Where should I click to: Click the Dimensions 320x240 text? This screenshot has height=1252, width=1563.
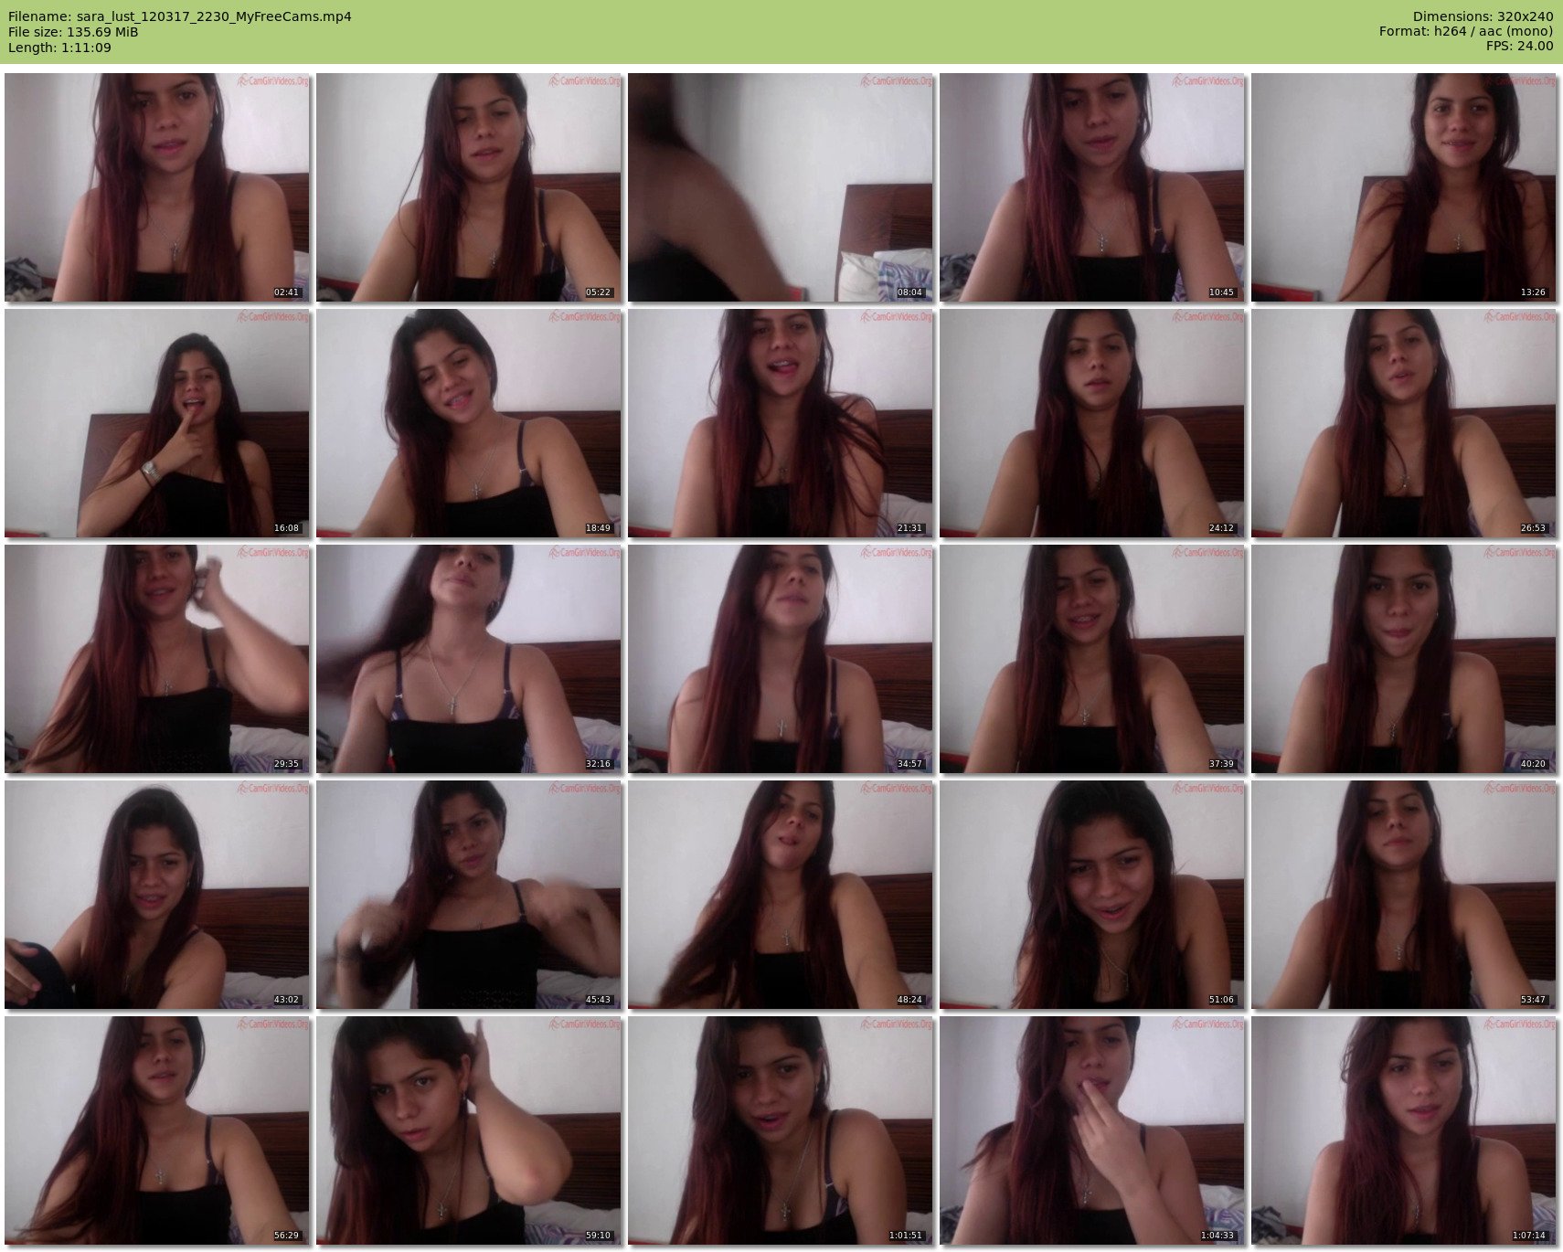pyautogui.click(x=1483, y=16)
